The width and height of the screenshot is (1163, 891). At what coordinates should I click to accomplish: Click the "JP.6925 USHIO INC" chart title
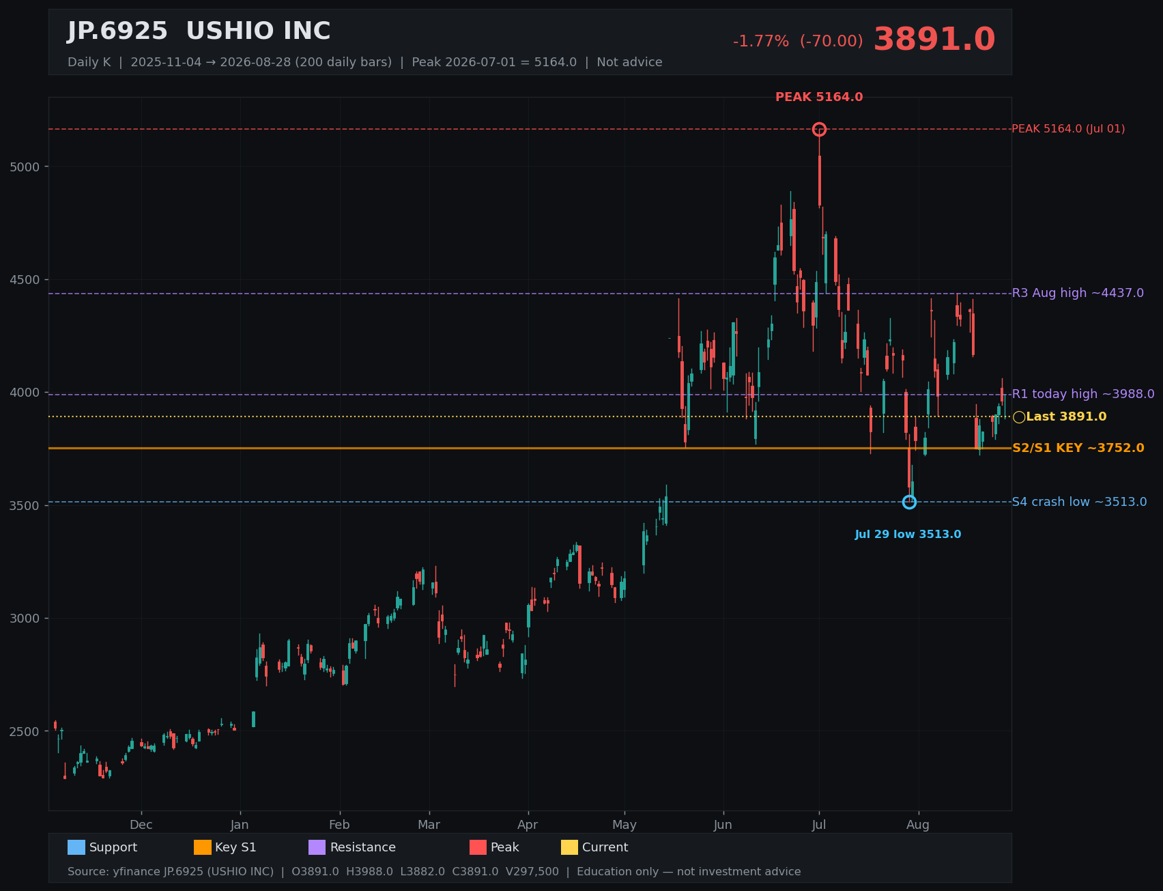click(x=199, y=31)
